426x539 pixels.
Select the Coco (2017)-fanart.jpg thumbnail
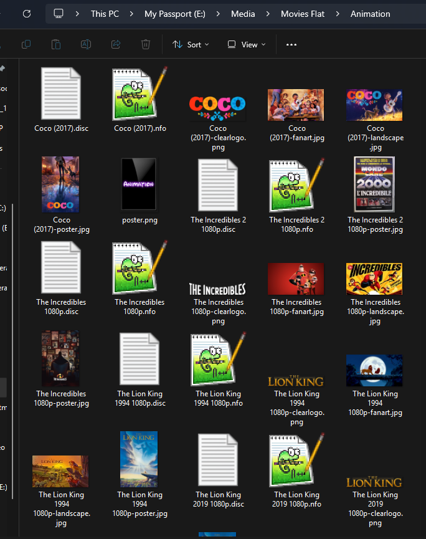coord(296,105)
